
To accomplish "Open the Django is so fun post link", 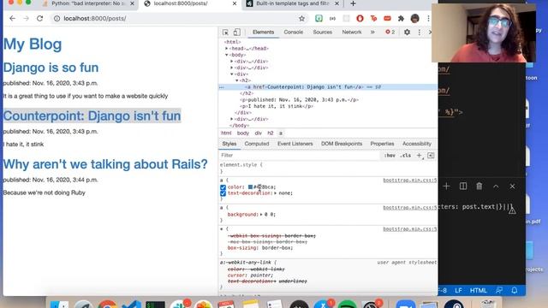I will (x=51, y=68).
